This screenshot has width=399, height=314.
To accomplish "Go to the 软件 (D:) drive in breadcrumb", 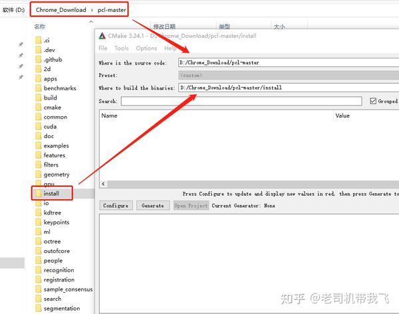I will click(x=13, y=10).
